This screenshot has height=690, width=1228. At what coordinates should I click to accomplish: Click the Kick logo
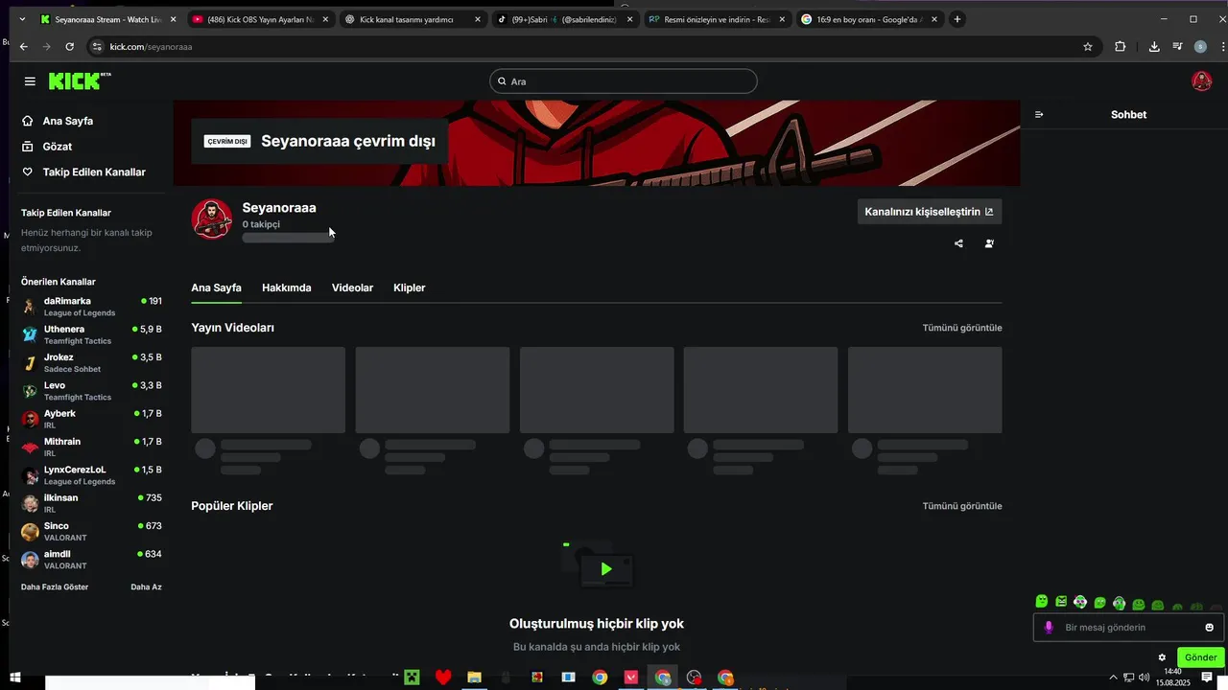coord(79,81)
